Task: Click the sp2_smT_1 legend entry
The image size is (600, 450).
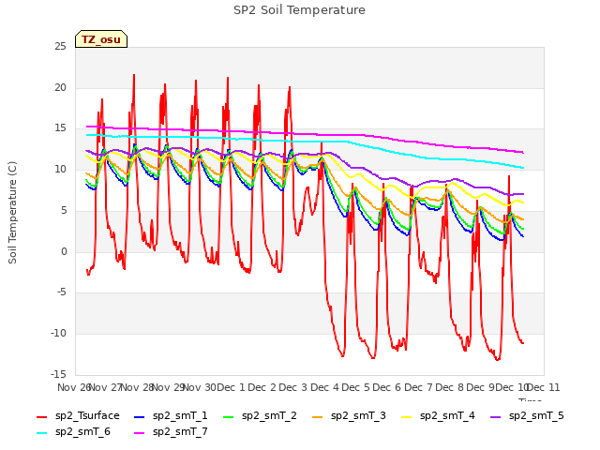Action: click(171, 415)
